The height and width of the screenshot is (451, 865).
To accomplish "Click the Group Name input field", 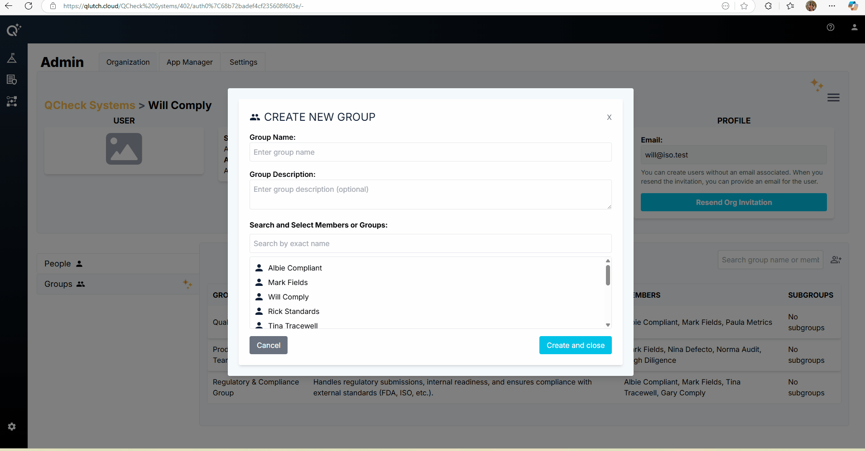I will 430,152.
